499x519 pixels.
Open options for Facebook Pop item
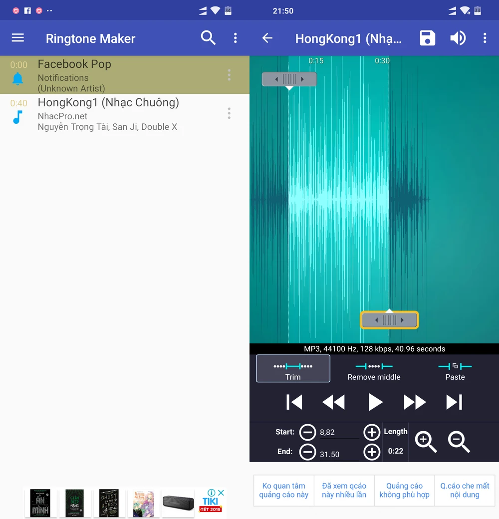229,75
